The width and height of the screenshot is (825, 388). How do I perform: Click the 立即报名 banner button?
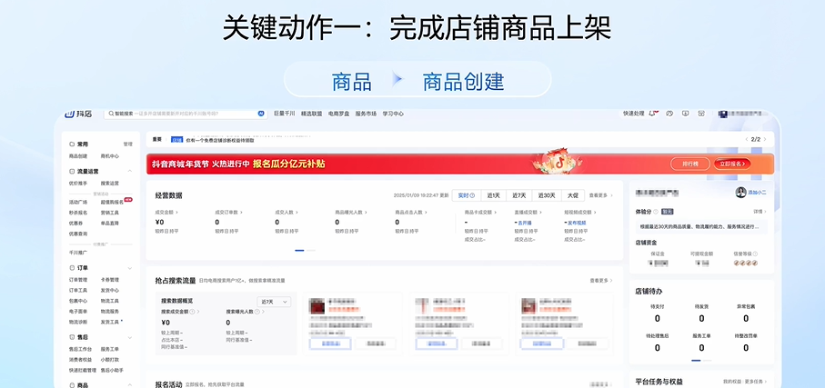(732, 164)
